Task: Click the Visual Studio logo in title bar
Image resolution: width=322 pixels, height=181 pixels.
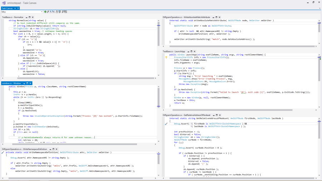Action: tap(3, 3)
